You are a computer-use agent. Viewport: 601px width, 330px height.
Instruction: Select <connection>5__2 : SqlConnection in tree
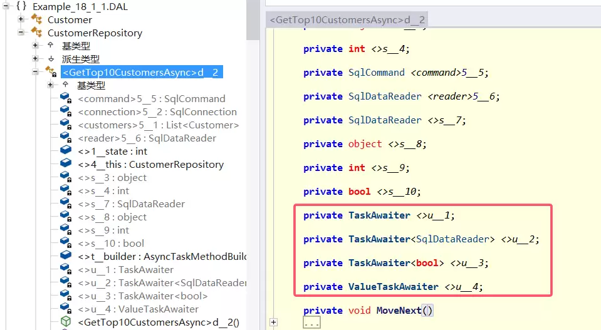click(x=157, y=112)
